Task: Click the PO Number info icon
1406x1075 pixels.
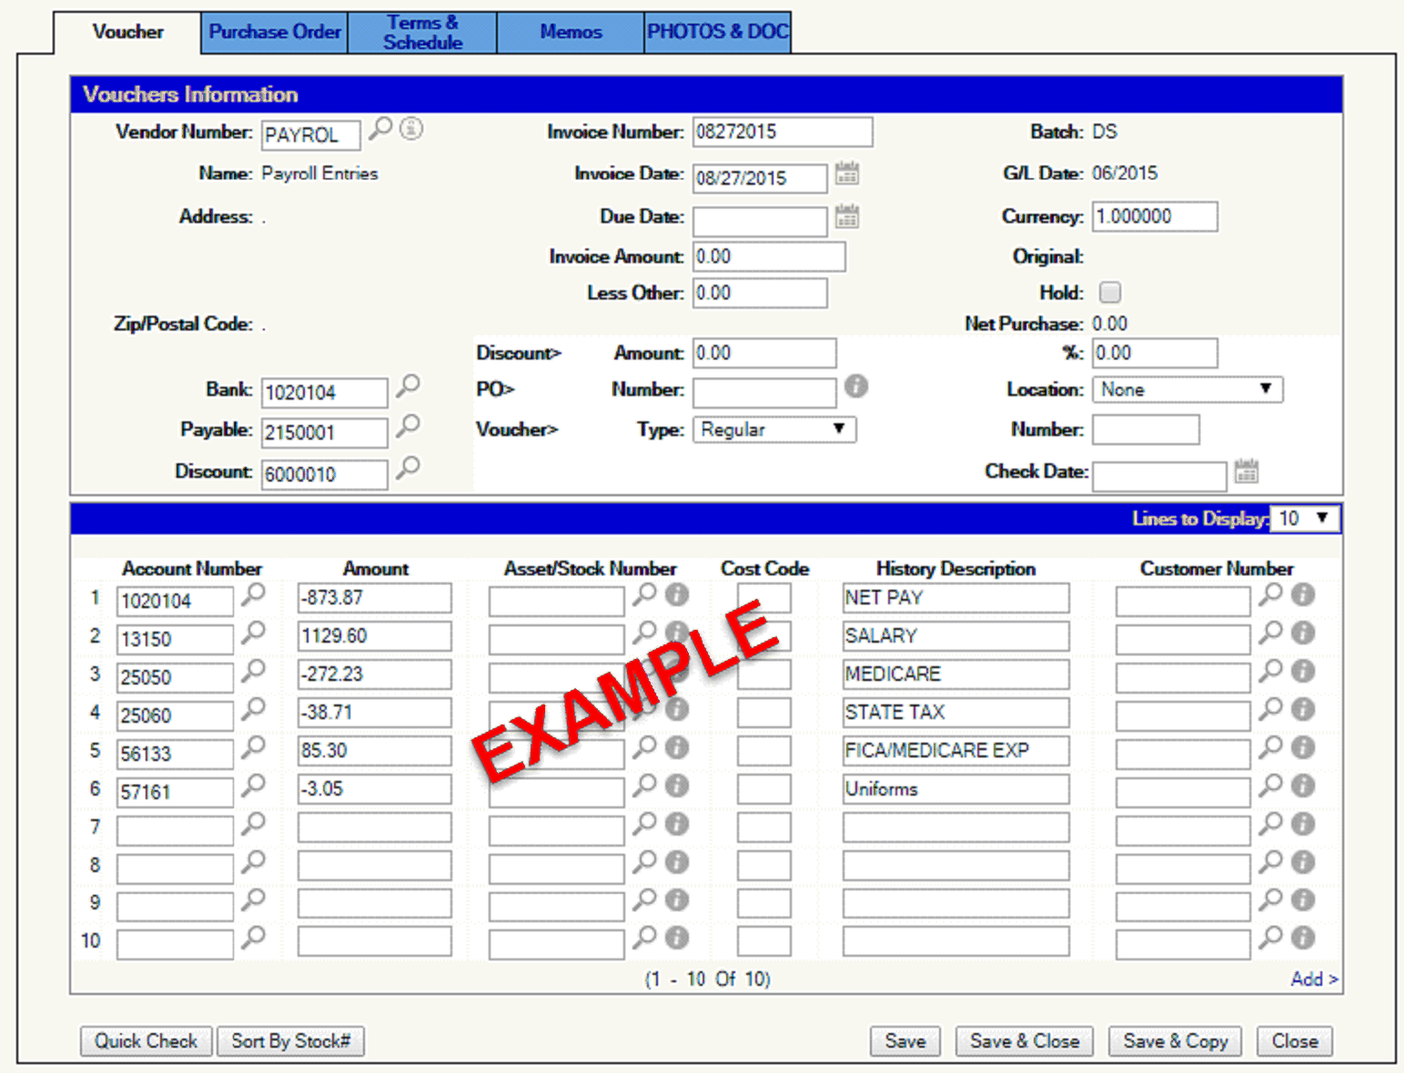Action: coord(855,387)
